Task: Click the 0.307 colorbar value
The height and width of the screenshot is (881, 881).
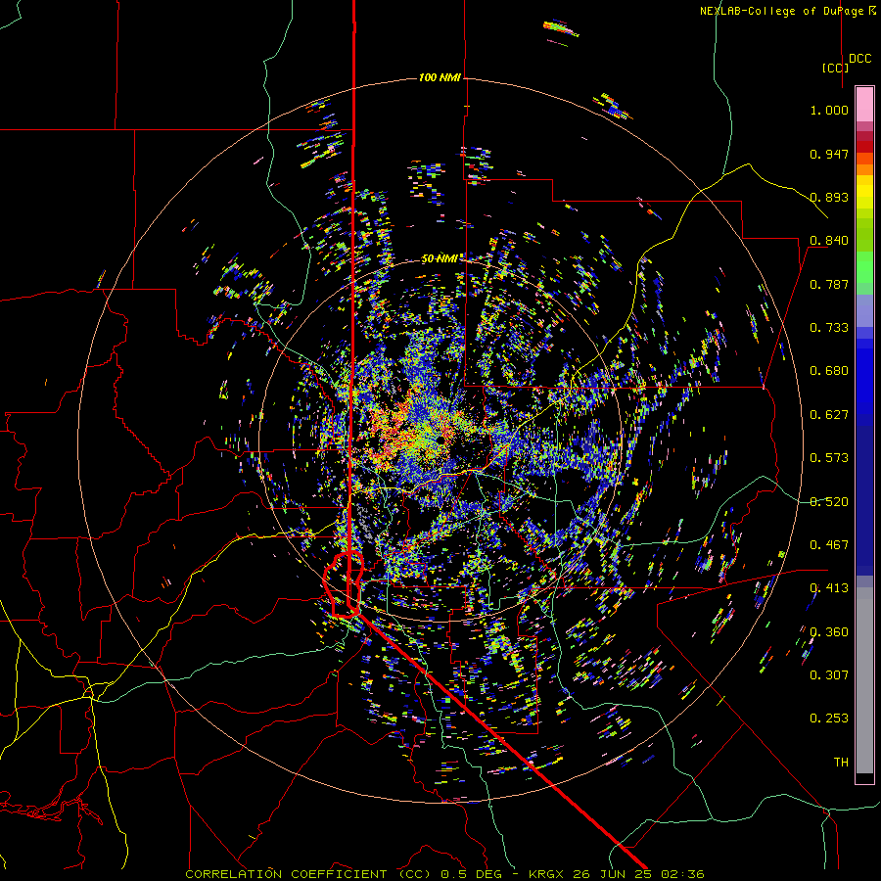Action: [829, 675]
